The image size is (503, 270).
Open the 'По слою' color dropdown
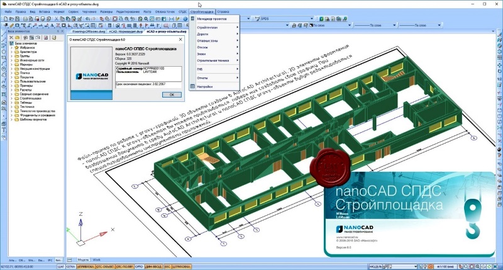click(350, 25)
